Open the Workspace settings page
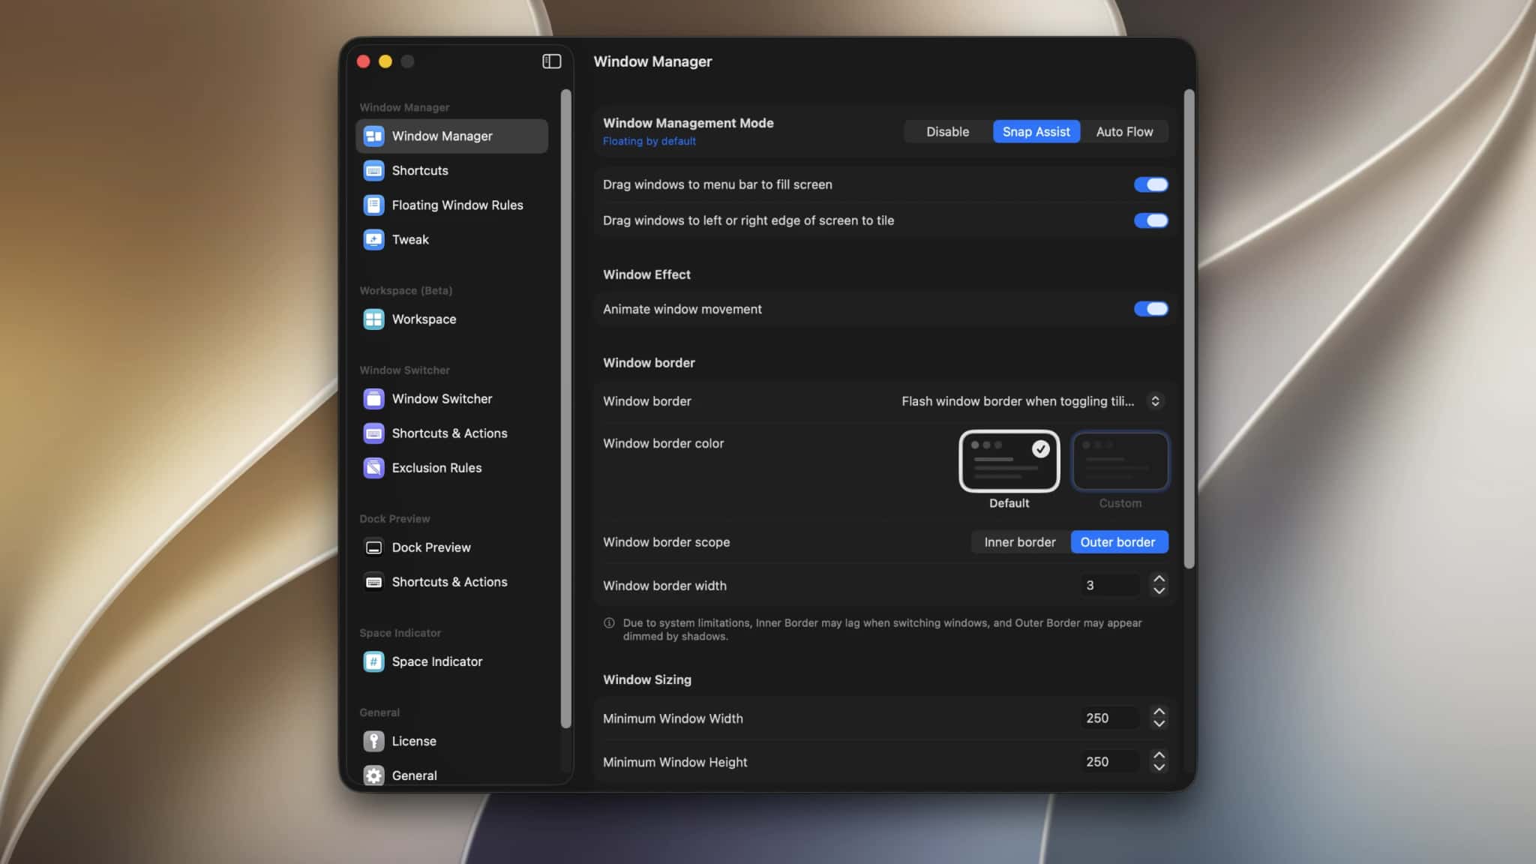This screenshot has height=864, width=1536. point(451,319)
